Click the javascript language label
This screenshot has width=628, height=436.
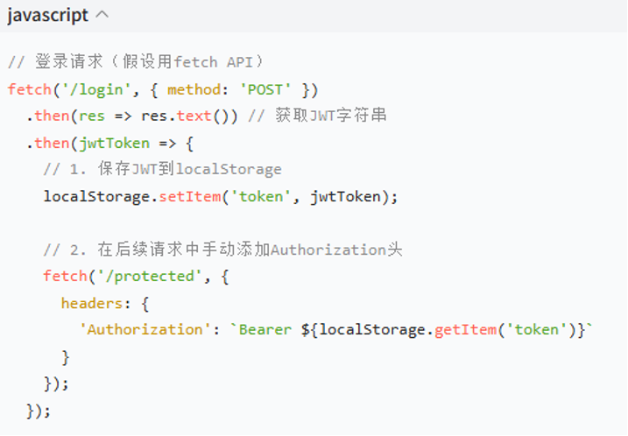click(x=47, y=16)
